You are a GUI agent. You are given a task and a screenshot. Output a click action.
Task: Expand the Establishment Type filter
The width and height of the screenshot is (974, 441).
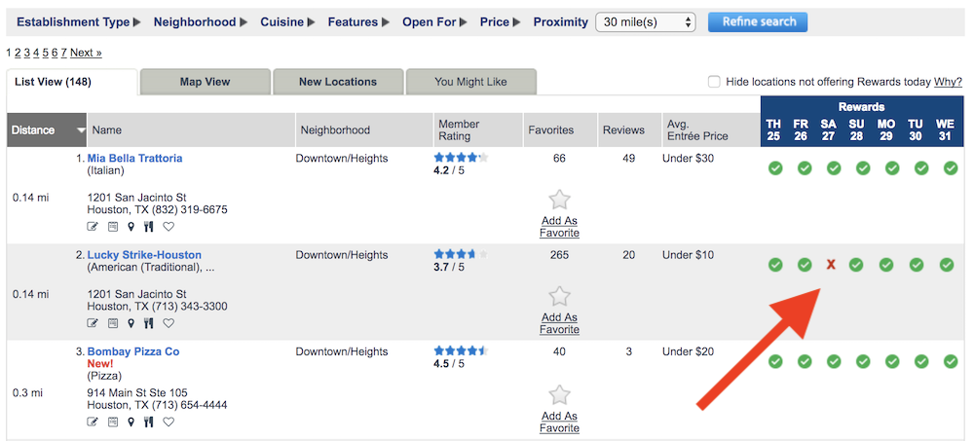click(x=78, y=22)
